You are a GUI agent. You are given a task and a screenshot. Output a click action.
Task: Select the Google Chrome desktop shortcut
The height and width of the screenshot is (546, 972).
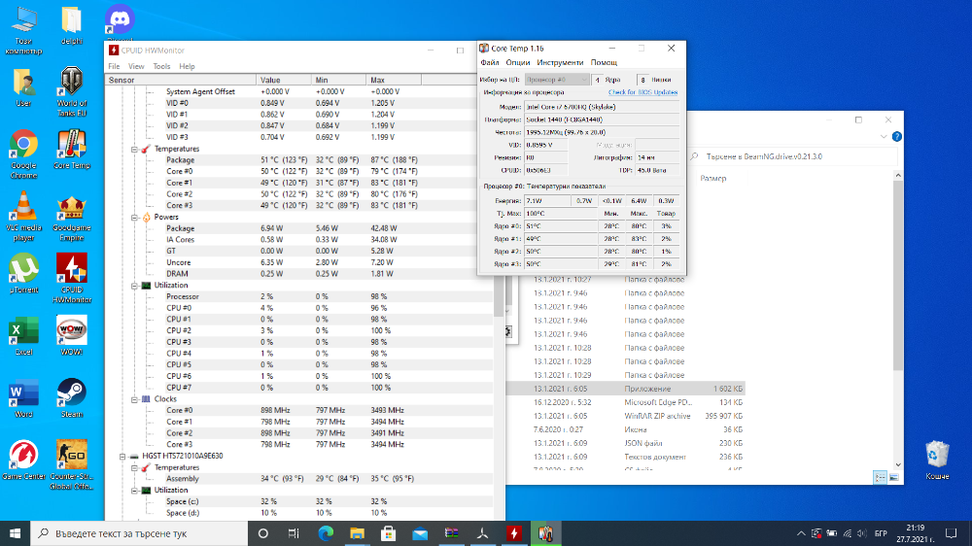pyautogui.click(x=23, y=154)
